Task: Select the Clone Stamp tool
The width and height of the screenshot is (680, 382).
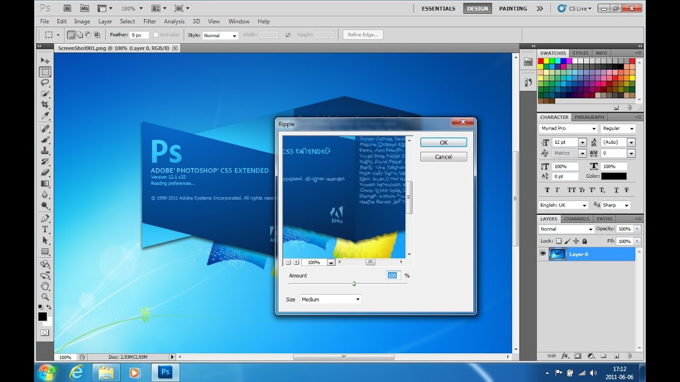Action: tap(45, 151)
